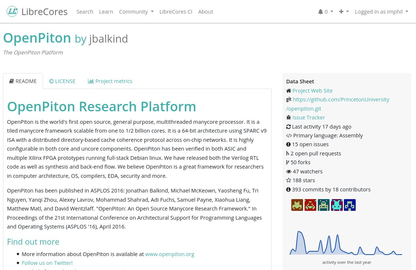Click the LibreCores brand name text
The image size is (416, 270).
pos(45,12)
